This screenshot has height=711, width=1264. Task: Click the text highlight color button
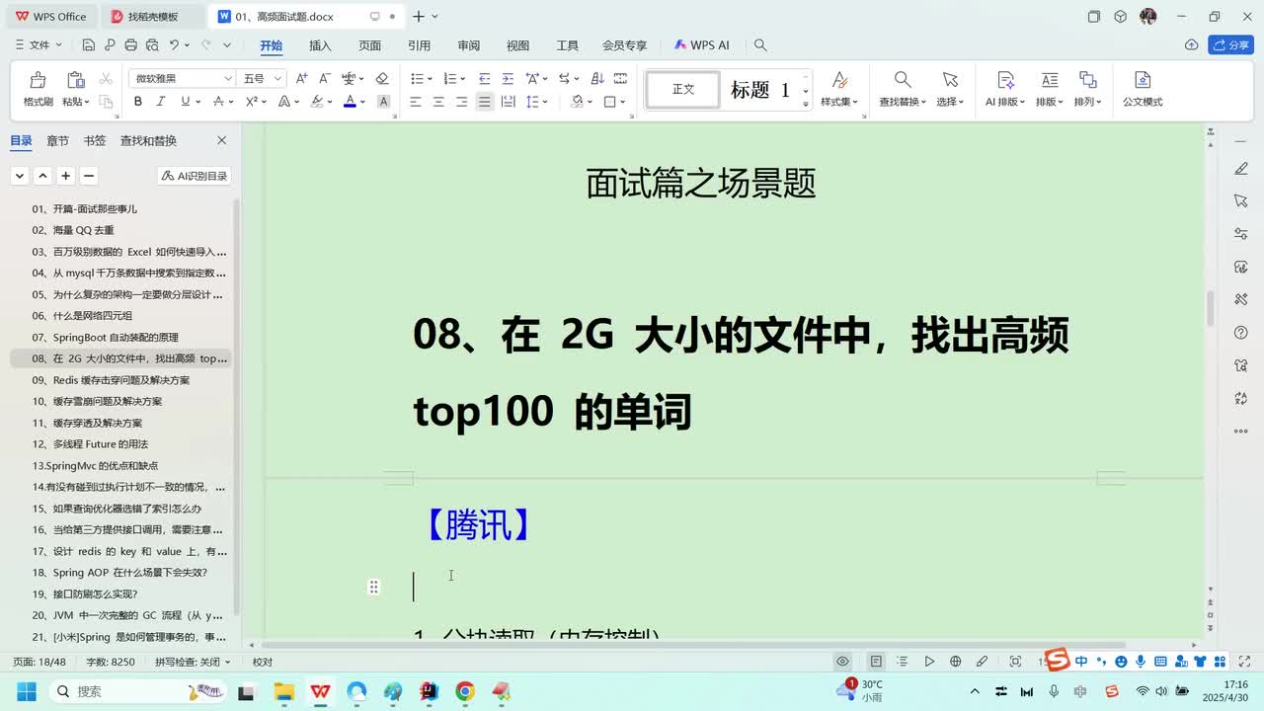point(317,102)
